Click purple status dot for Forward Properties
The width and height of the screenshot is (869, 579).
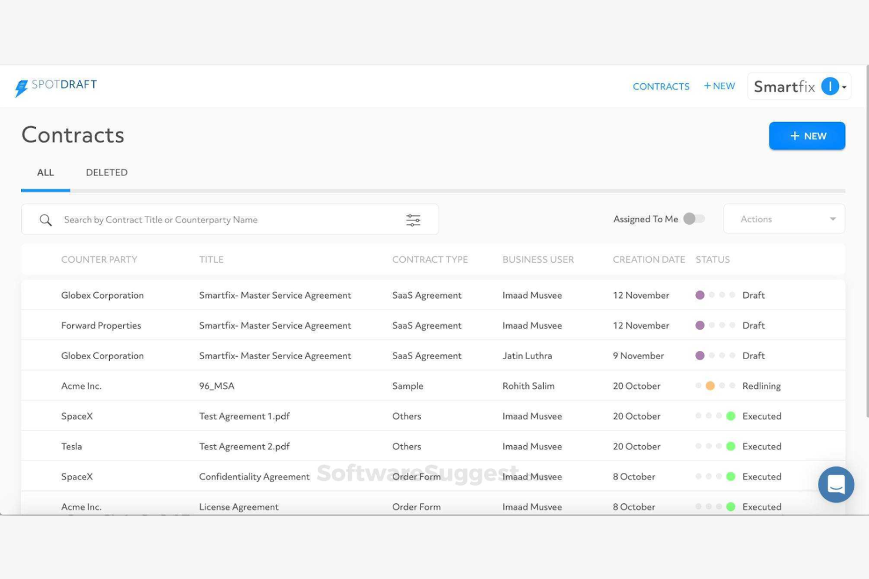click(x=700, y=326)
